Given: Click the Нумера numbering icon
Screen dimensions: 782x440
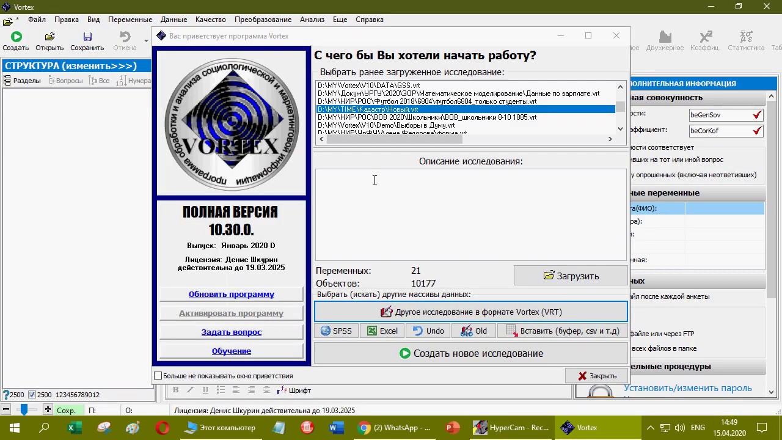Looking at the screenshot, I should tap(121, 81).
